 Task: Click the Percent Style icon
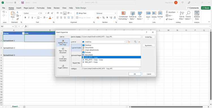(103, 18)
